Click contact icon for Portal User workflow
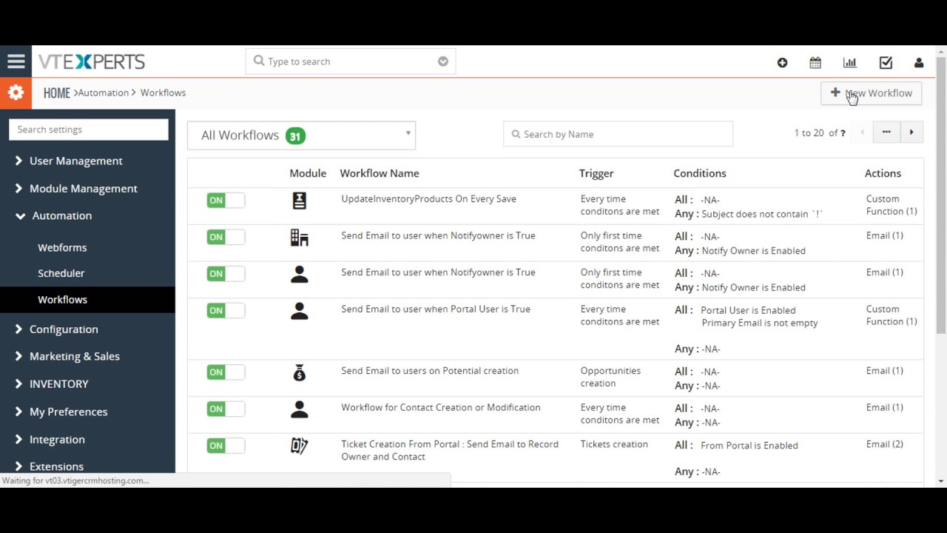The height and width of the screenshot is (533, 947). click(300, 311)
